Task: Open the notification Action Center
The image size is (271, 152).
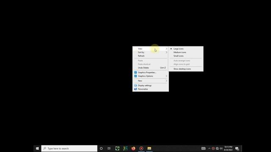Action: click(x=237, y=149)
